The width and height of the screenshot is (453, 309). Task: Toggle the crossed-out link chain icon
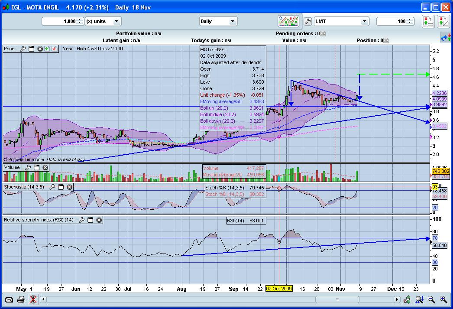tap(33, 300)
